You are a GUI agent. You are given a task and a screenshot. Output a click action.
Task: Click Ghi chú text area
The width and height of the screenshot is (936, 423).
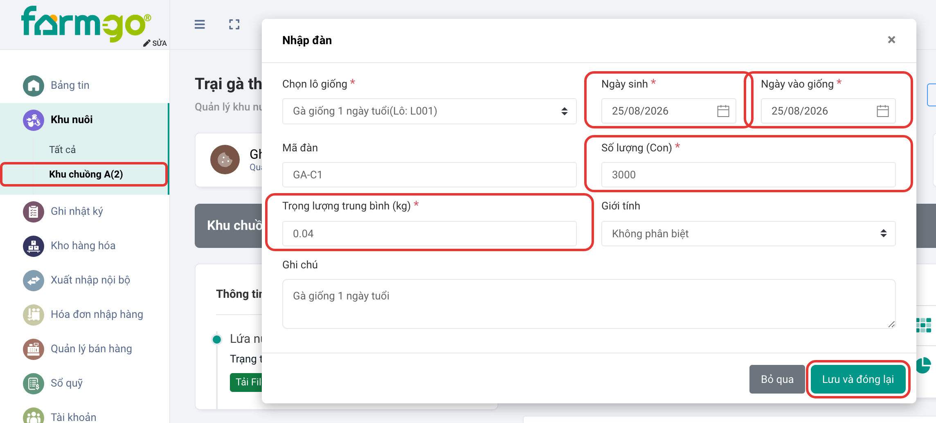[589, 304]
